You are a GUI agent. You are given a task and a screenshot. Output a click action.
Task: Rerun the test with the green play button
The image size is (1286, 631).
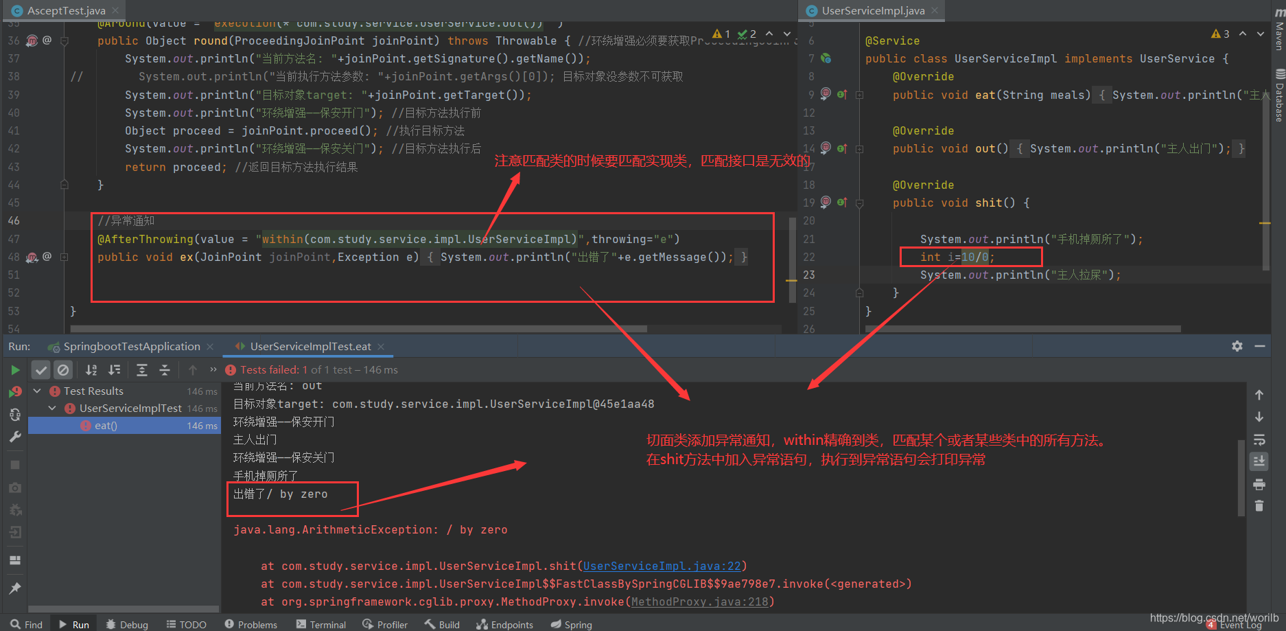coord(15,370)
